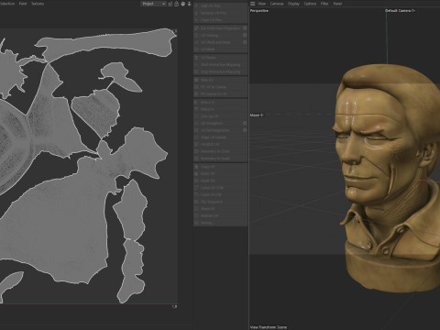
Task: Click the down-arrow icon after the globe
Action: pyautogui.click(x=189, y=4)
